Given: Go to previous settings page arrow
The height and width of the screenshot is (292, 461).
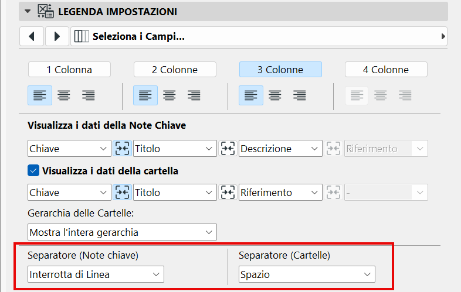Looking at the screenshot, I should (x=32, y=36).
